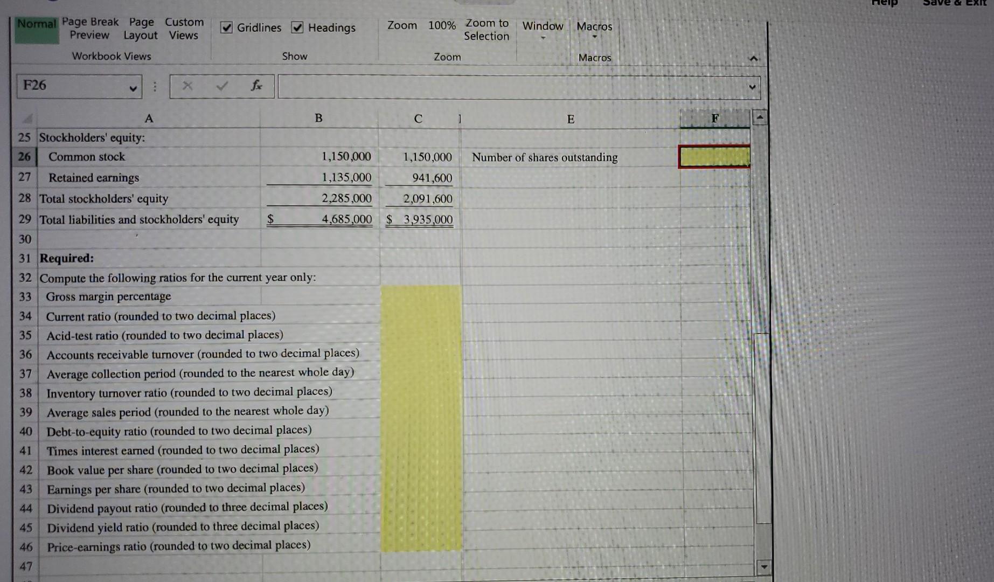Cancel formula entry with the X icon
This screenshot has height=582, width=994.
[187, 86]
